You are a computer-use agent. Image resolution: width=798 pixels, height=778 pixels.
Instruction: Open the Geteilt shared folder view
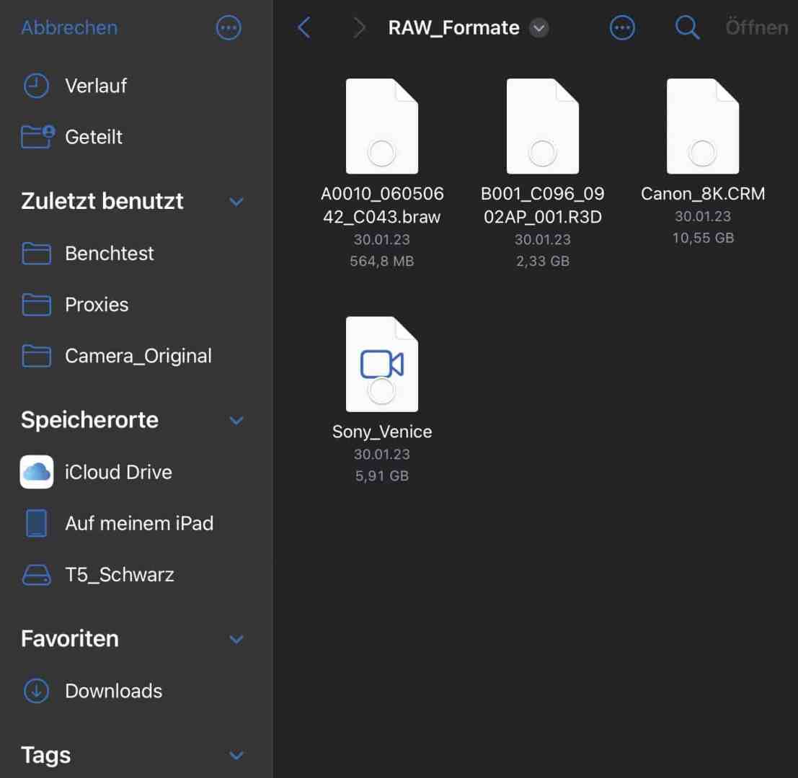pos(94,137)
